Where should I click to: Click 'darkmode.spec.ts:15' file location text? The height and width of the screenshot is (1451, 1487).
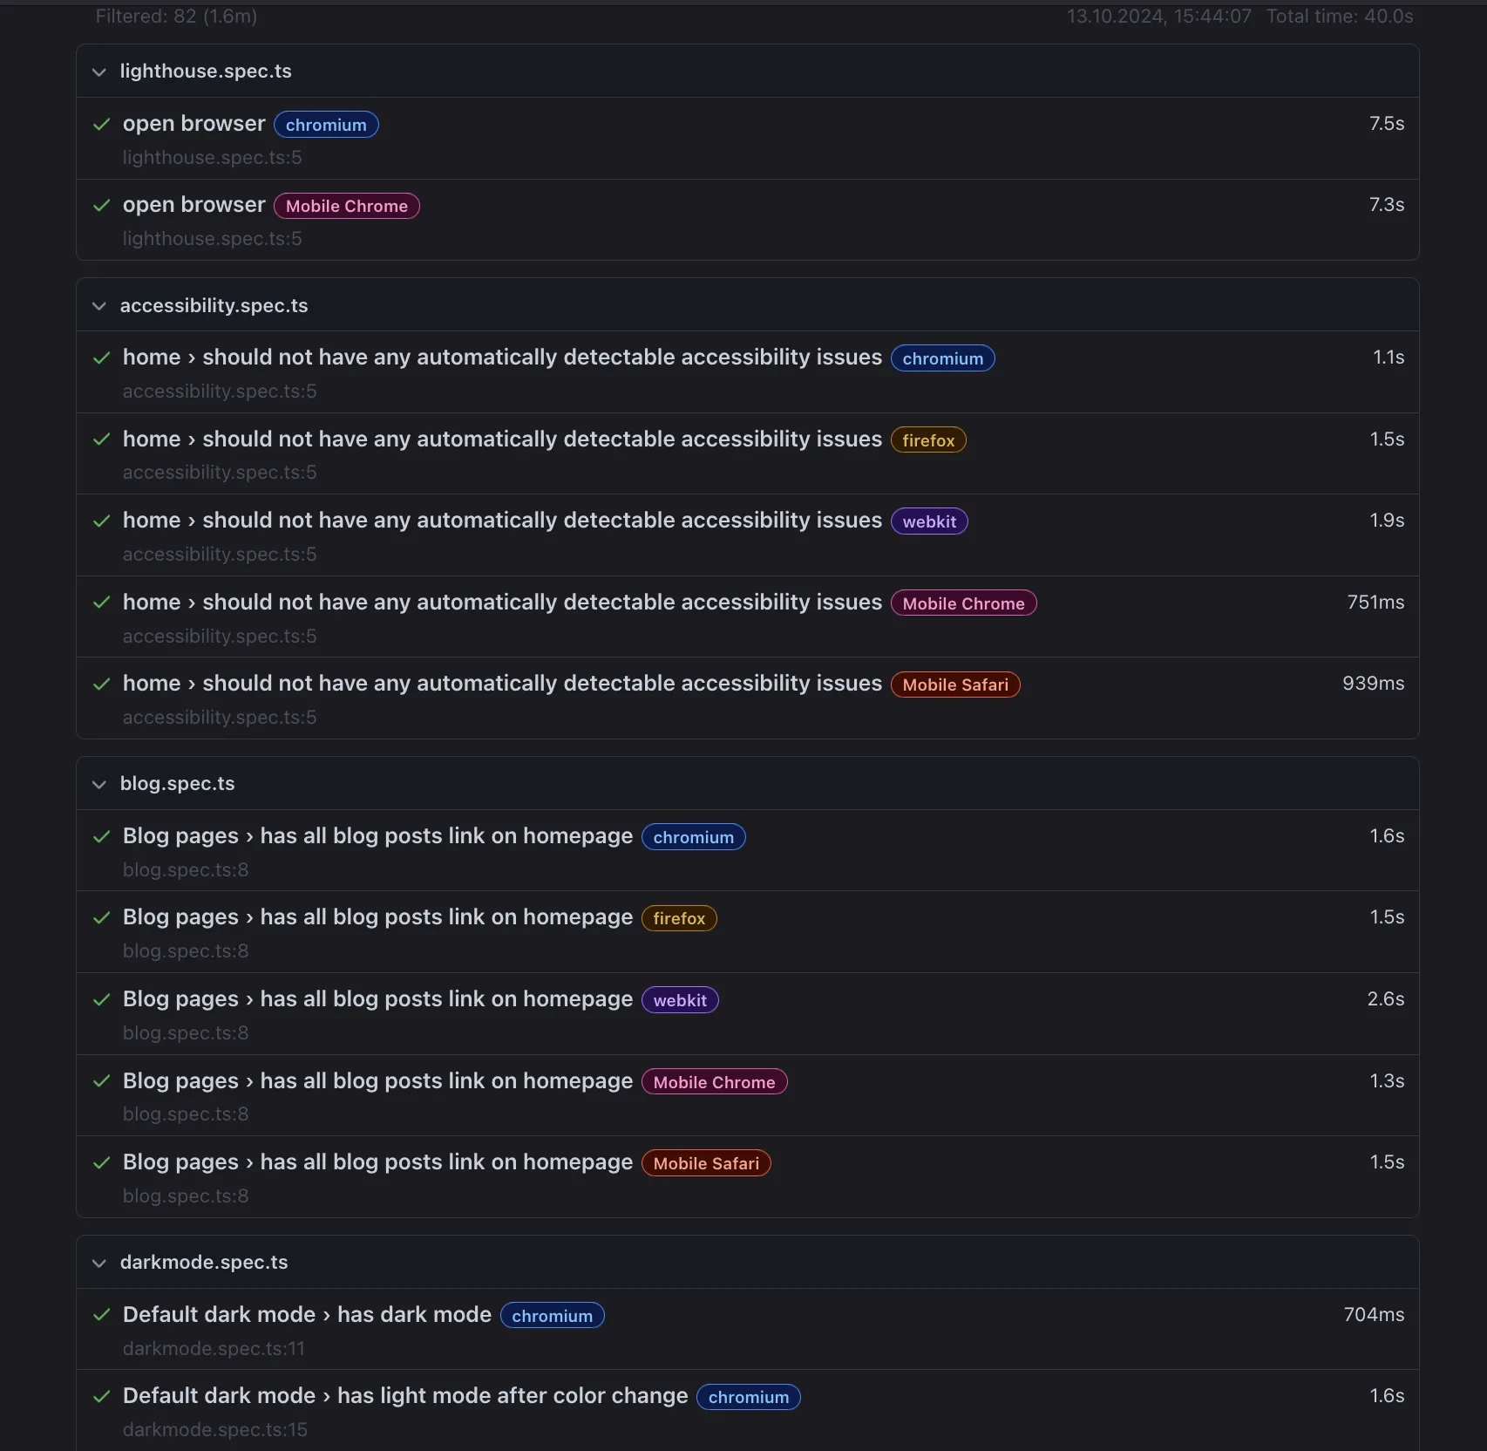coord(215,1430)
